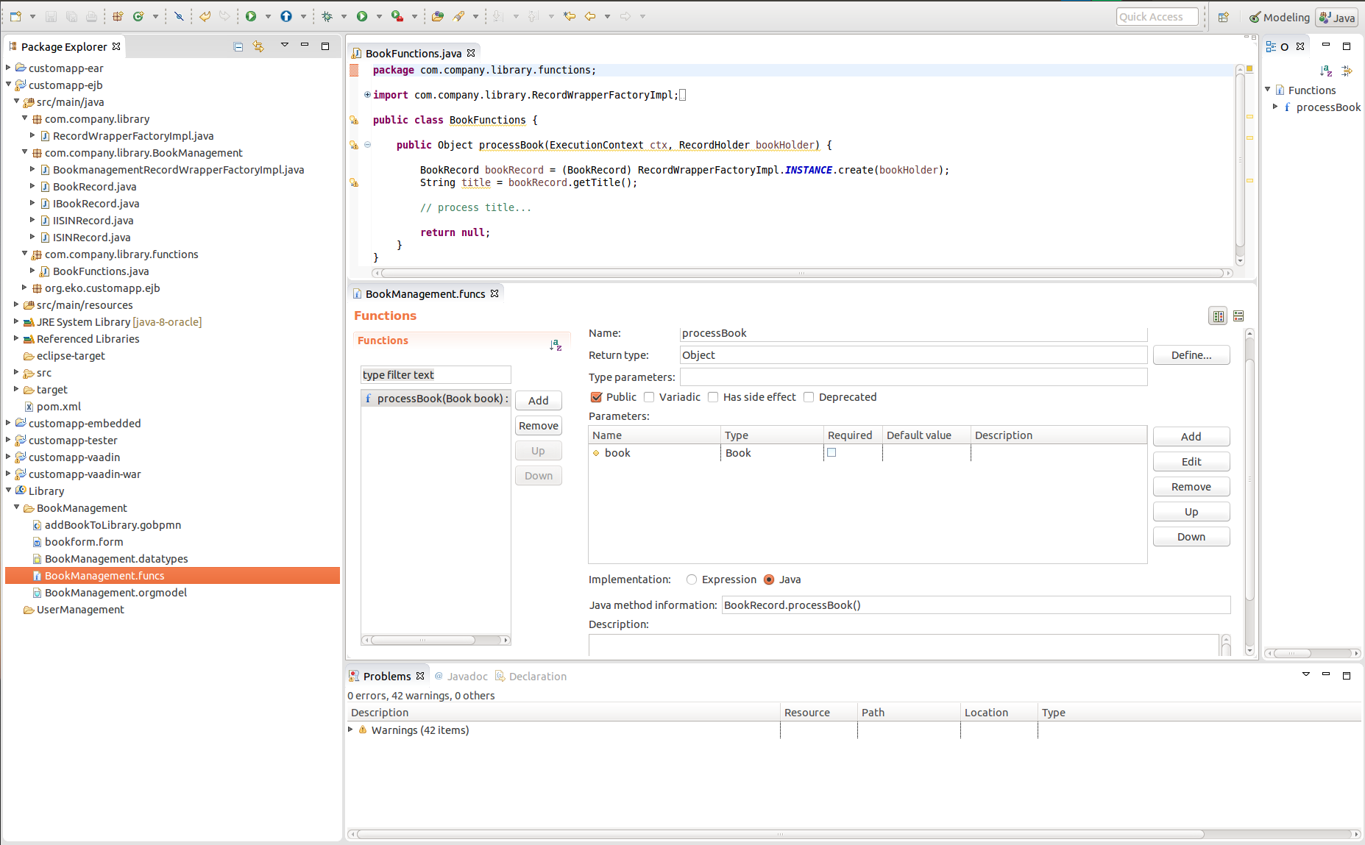Click the Toggle Mark Occurrences toolbar icon
The height and width of the screenshot is (845, 1365).
(x=179, y=16)
